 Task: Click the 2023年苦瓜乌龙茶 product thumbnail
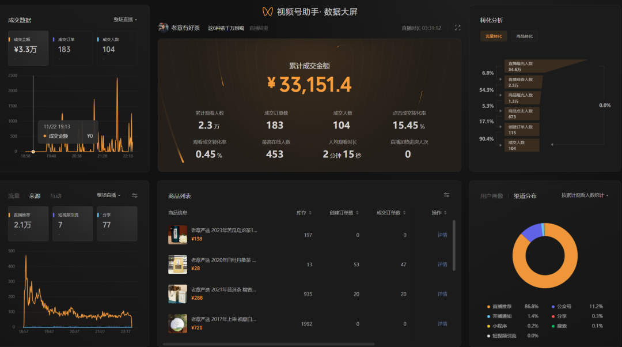[x=177, y=235]
